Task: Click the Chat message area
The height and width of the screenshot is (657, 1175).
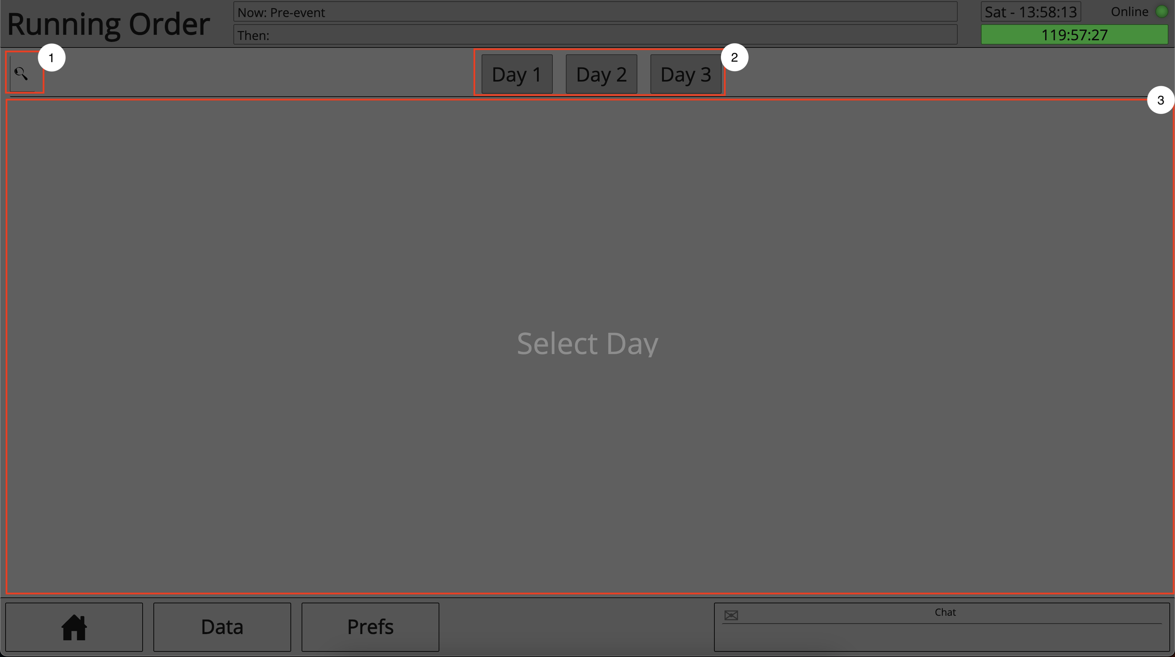Action: [x=942, y=627]
